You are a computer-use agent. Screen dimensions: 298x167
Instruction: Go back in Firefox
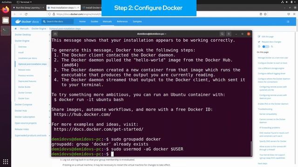point(15,14)
